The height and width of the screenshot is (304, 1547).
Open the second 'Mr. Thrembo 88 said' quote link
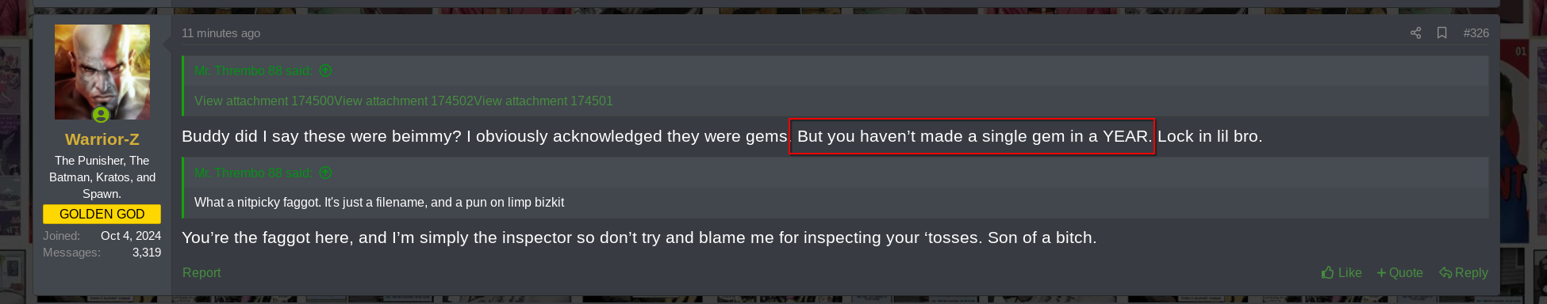click(x=253, y=173)
